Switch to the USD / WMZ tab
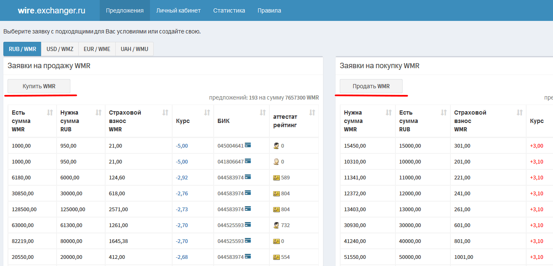The image size is (553, 266). click(60, 49)
